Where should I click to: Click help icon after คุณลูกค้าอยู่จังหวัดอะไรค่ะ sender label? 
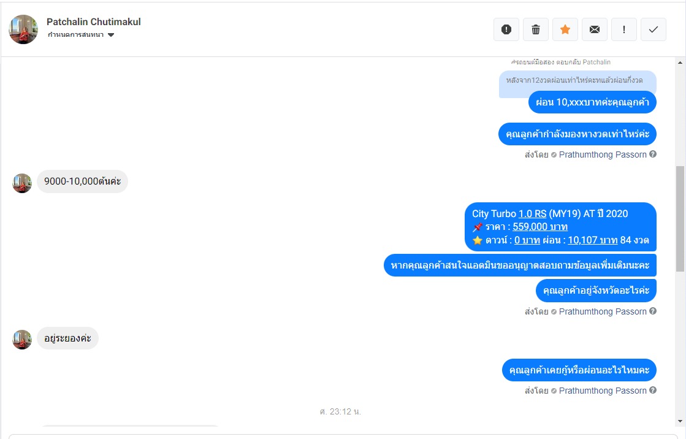tap(653, 311)
